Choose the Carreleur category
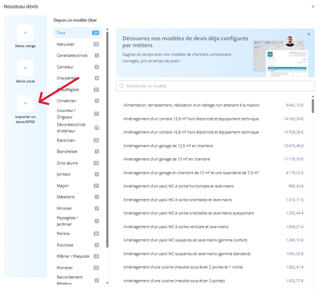The height and width of the screenshot is (289, 319). [x=76, y=67]
